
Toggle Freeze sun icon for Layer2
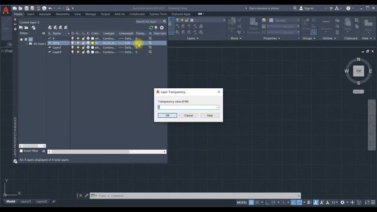[x=78, y=47]
